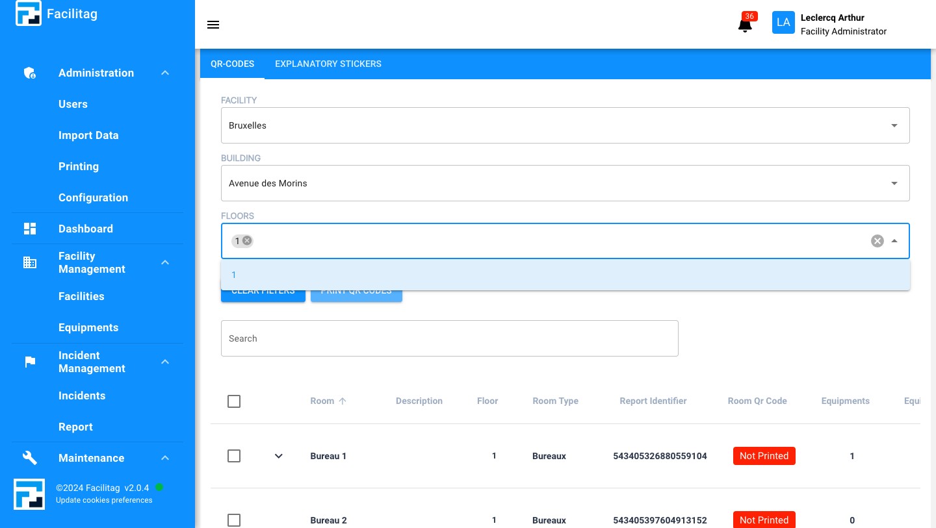Screen dimensions: 936x528
Task: Click the LA user avatar
Action: [783, 23]
